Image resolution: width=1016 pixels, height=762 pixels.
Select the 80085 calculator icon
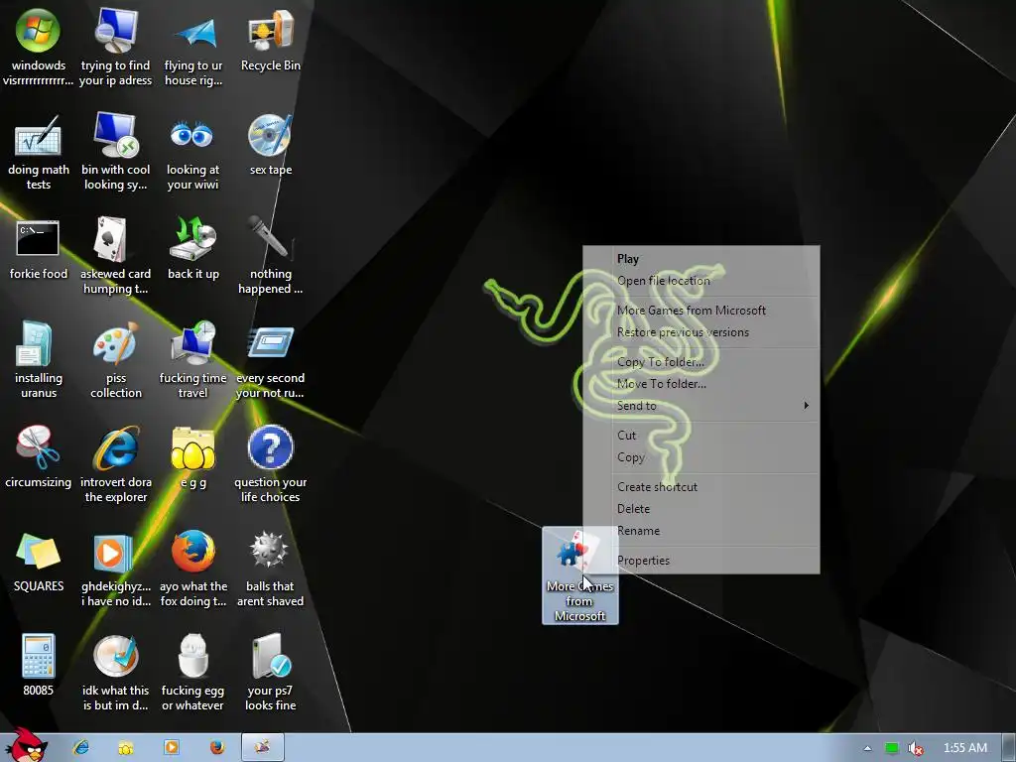point(39,666)
